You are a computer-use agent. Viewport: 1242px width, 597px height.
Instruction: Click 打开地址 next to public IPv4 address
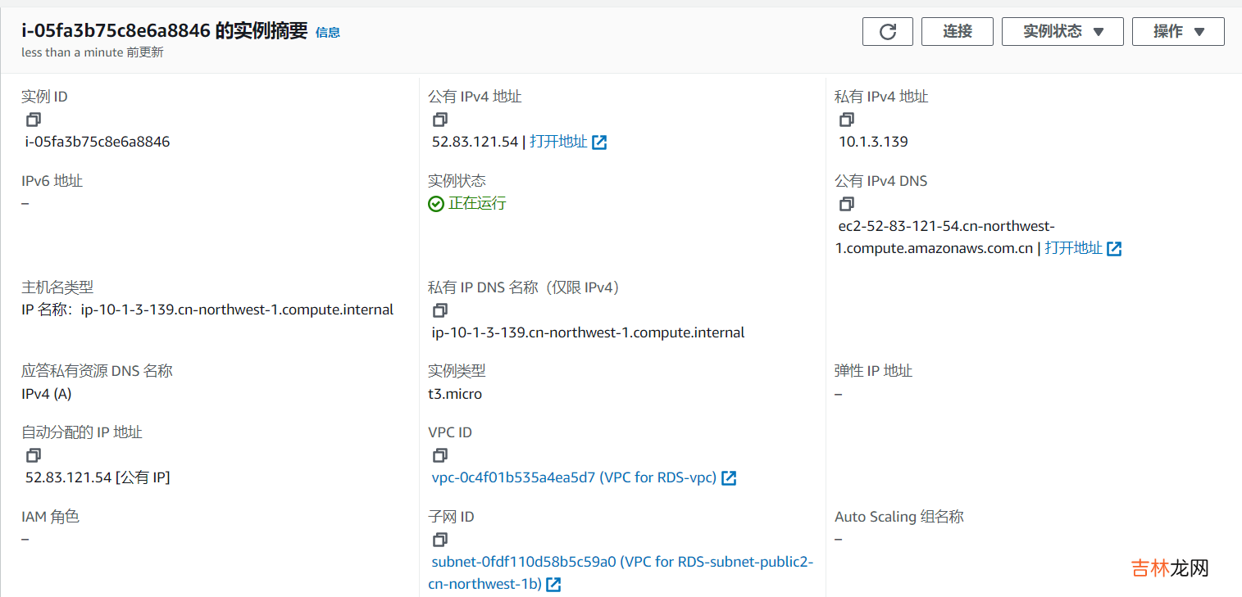(x=558, y=142)
